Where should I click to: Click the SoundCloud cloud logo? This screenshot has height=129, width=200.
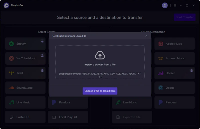[x=11, y=88]
